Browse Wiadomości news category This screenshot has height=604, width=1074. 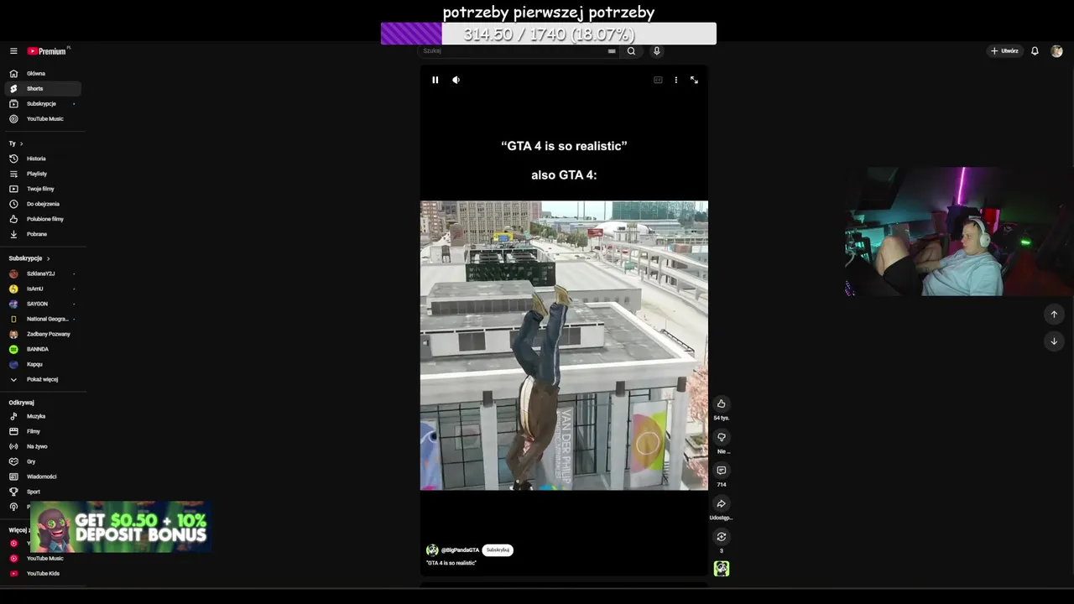pyautogui.click(x=43, y=476)
